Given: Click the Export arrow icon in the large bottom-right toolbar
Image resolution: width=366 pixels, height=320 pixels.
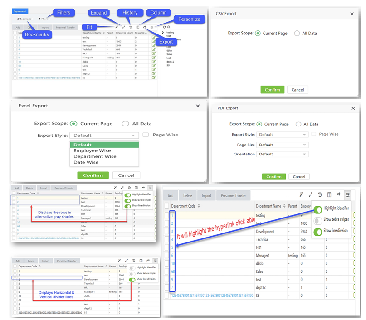Looking at the screenshot, I should [x=338, y=195].
